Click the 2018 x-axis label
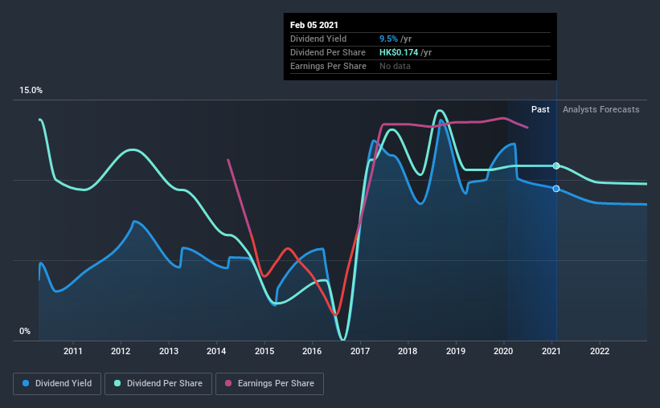Image resolution: width=660 pixels, height=408 pixels. click(408, 351)
